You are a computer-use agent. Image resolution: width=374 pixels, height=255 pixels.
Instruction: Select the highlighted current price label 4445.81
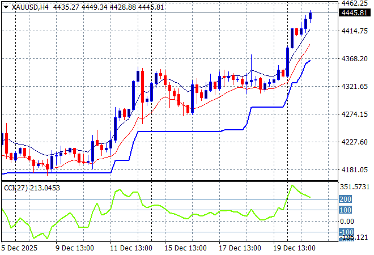(354, 13)
